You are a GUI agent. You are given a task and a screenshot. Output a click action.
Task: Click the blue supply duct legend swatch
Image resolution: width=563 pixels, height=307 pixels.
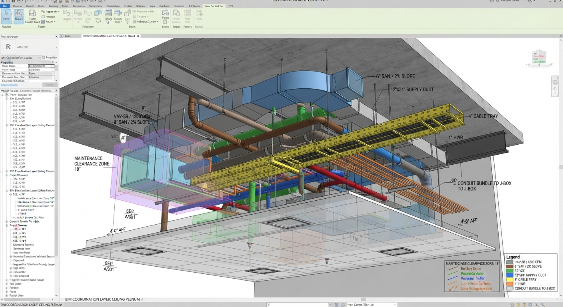[x=509, y=275]
